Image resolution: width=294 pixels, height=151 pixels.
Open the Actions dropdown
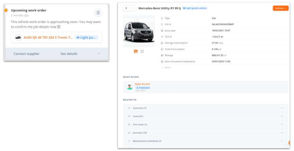coord(281,8)
